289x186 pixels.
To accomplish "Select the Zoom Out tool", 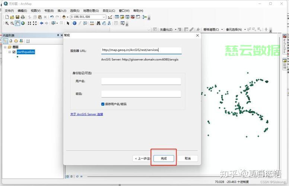I will point(12,23).
